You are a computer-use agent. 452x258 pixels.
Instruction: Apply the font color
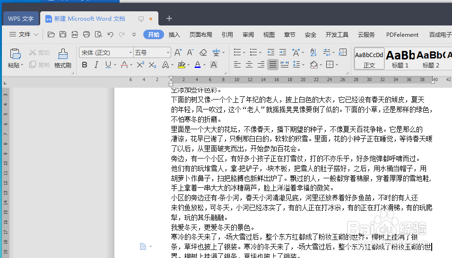click(198, 65)
